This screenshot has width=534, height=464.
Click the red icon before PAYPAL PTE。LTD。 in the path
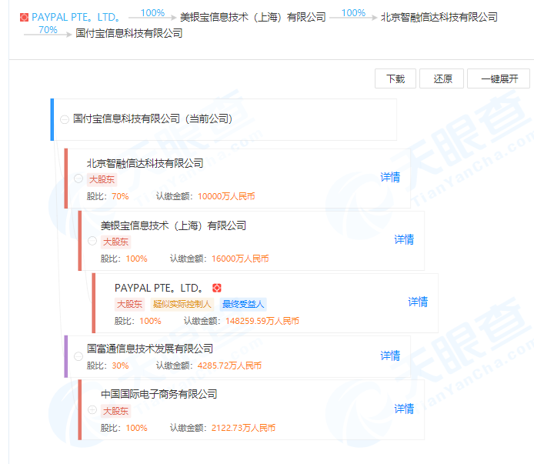click(x=24, y=17)
